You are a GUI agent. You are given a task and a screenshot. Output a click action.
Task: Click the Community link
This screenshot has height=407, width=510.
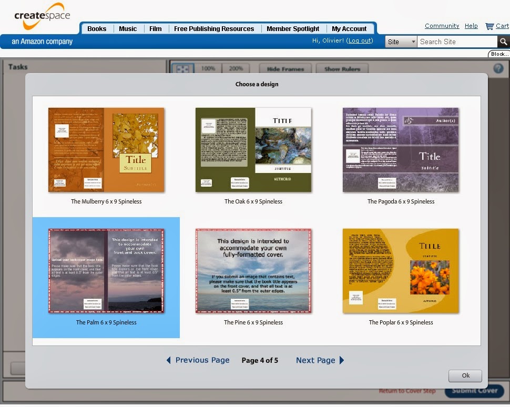(x=442, y=26)
